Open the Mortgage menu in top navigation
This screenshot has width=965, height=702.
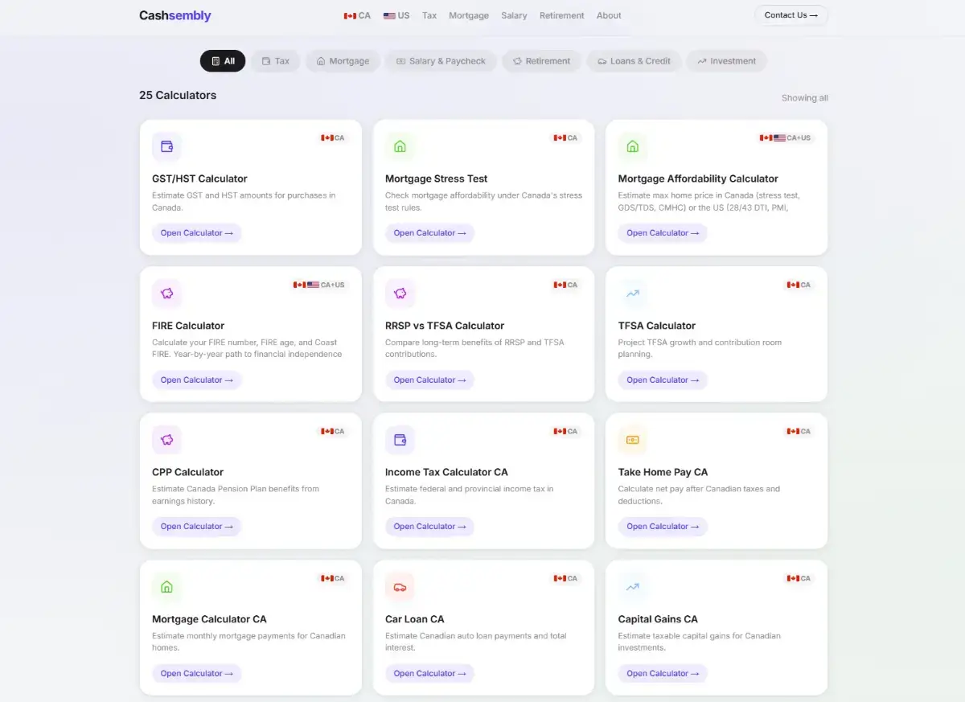(x=469, y=15)
